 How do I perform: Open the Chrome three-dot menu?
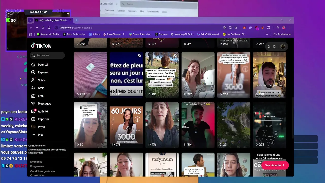point(290,28)
